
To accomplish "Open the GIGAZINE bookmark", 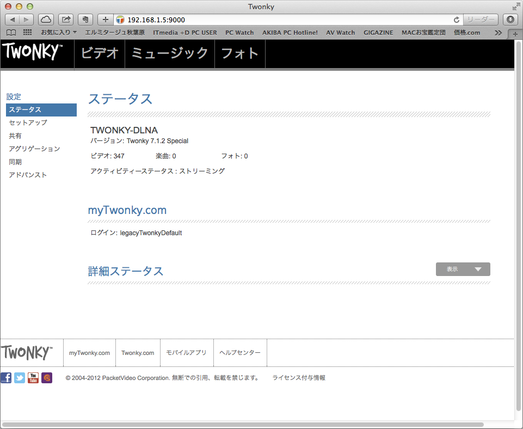I will pos(378,33).
